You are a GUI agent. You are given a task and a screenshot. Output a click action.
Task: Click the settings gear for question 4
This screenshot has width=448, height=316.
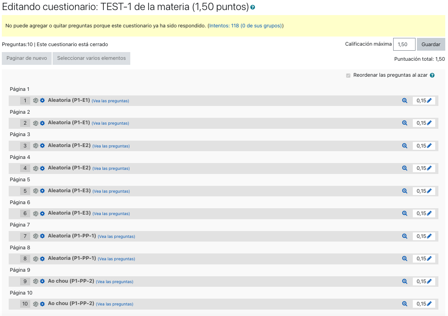click(x=42, y=169)
